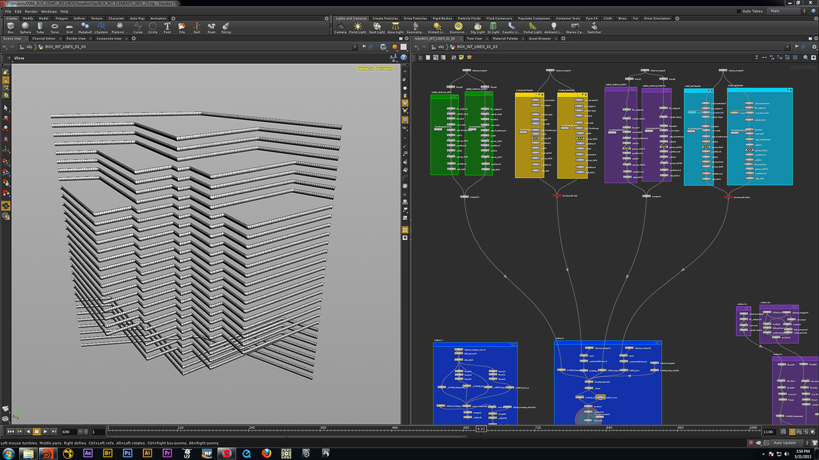Open the Render menu
819x460 pixels.
[31, 11]
